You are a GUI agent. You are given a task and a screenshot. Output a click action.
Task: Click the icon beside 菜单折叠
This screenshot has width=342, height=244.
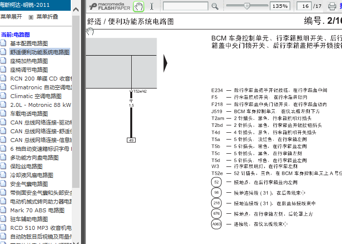pyautogui.click(x=31, y=17)
